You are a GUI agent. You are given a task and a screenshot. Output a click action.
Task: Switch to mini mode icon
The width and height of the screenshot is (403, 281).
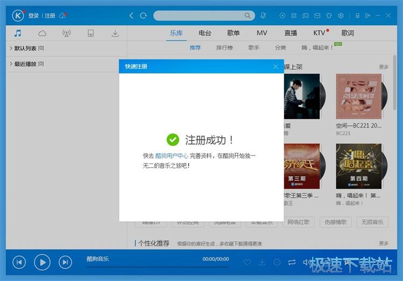tap(368, 16)
